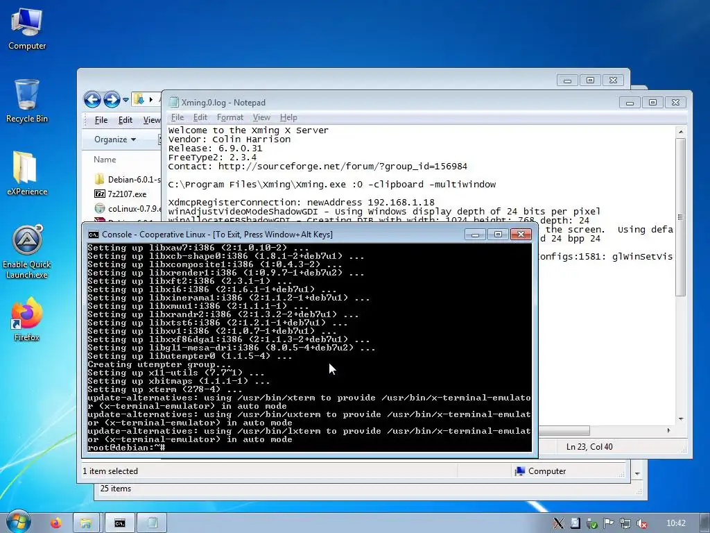710x533 pixels.
Task: Expand the address bar breadcrumb arrow
Action: click(150, 99)
